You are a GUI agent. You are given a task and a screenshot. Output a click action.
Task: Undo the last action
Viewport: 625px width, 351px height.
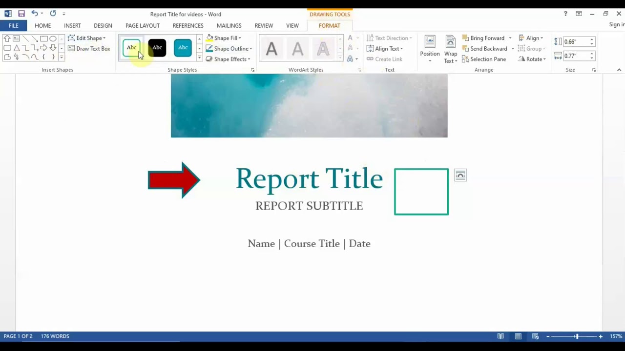click(x=35, y=14)
